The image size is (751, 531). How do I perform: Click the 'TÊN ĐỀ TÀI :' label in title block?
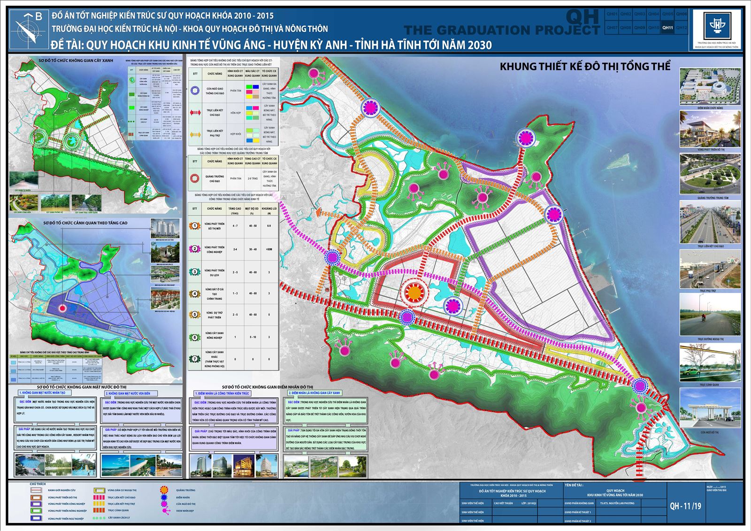pos(575,485)
